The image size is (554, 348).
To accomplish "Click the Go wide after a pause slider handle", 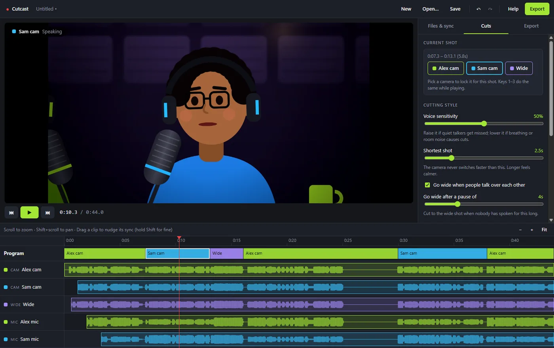I will pos(457,204).
